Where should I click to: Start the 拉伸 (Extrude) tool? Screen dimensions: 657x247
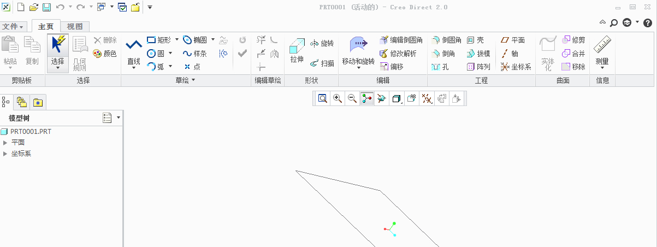click(x=297, y=51)
